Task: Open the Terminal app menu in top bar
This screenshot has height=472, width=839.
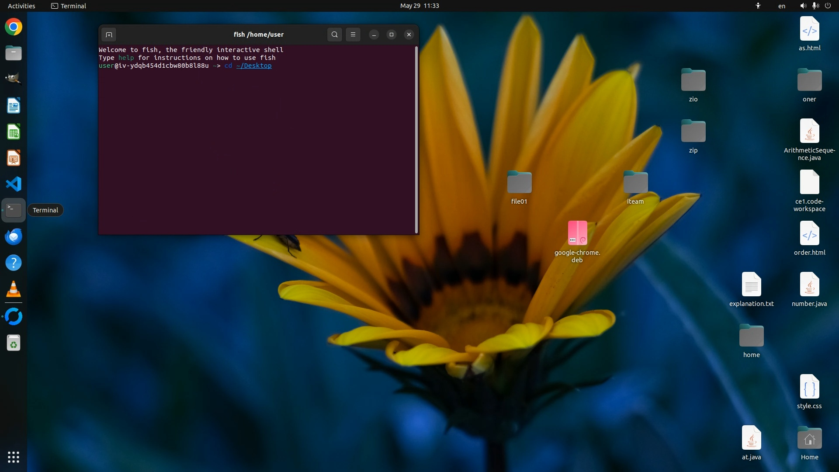Action: [69, 6]
